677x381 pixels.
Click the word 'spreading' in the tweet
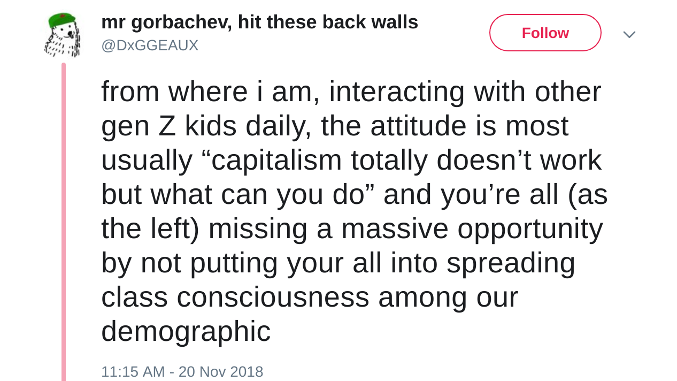(x=511, y=263)
